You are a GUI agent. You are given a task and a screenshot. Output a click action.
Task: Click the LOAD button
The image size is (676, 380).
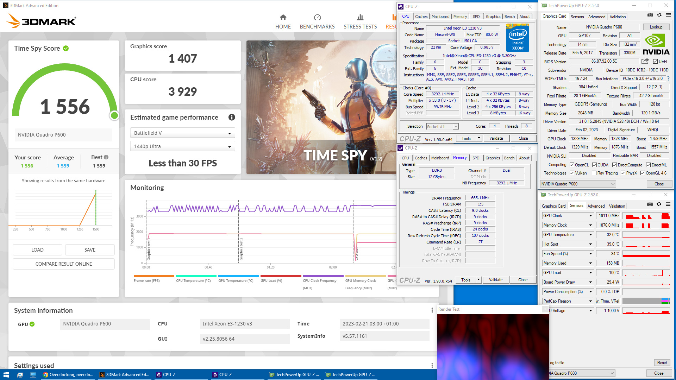tap(37, 250)
